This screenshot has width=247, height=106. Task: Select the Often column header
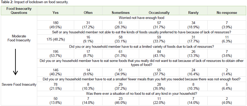coord(88,13)
